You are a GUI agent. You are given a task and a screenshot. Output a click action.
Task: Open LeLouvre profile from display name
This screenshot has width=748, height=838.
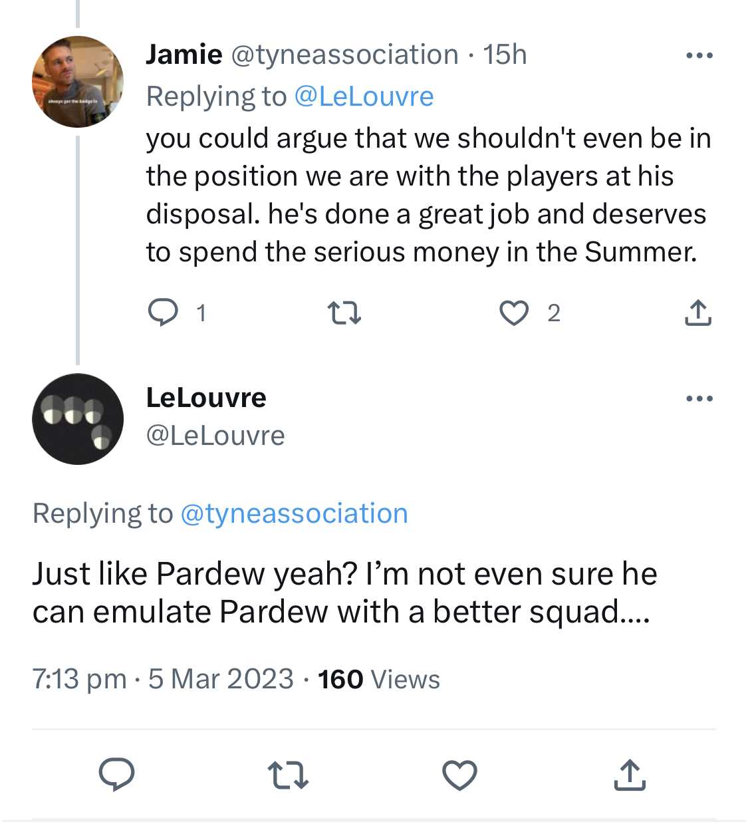206,398
